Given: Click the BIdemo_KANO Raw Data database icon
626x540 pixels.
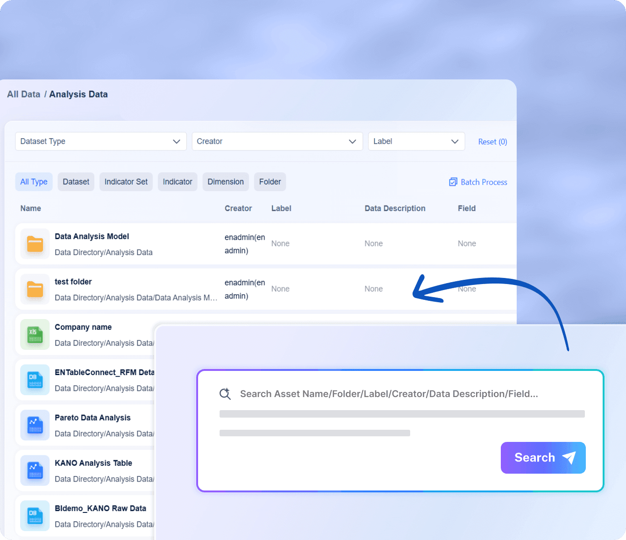Looking at the screenshot, I should pyautogui.click(x=35, y=516).
